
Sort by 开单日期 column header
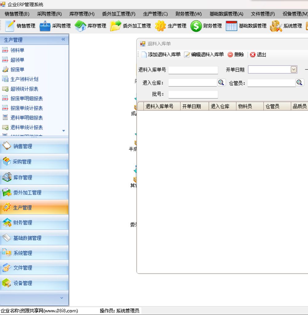tap(195, 106)
